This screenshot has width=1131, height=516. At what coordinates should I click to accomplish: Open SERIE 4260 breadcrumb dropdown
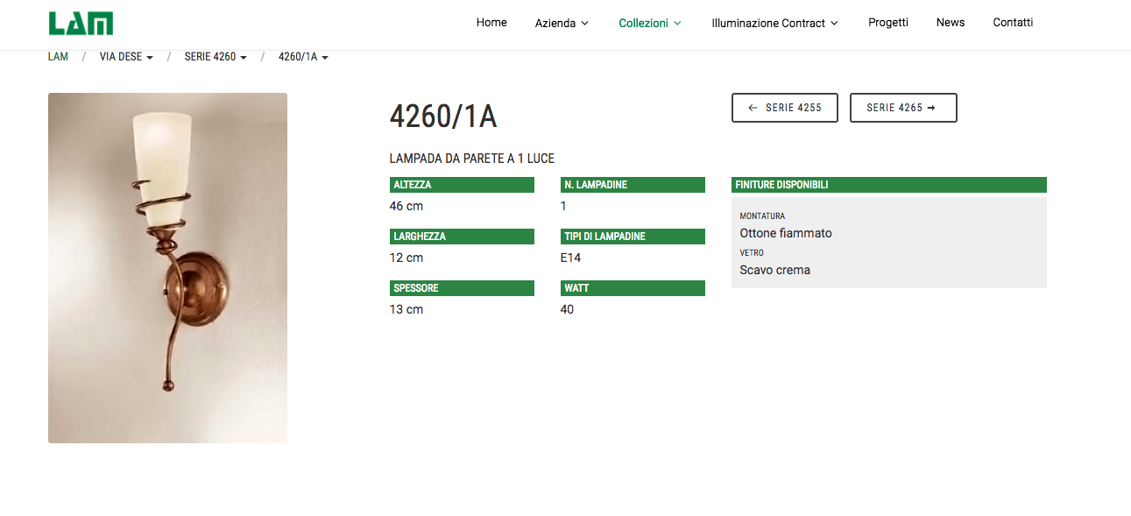tap(215, 57)
